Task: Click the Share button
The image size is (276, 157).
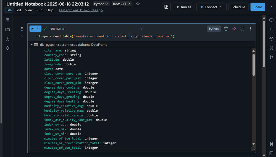Action: click(257, 7)
